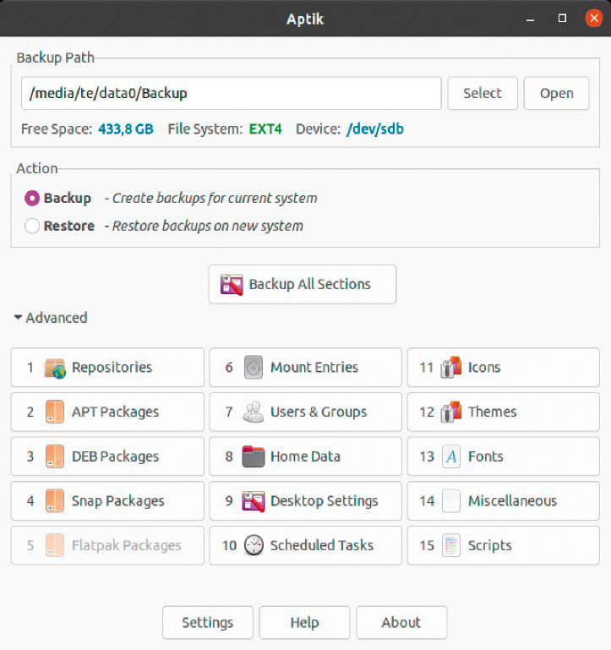
Task: Click the 433,8 GB free space value
Action: (x=126, y=129)
